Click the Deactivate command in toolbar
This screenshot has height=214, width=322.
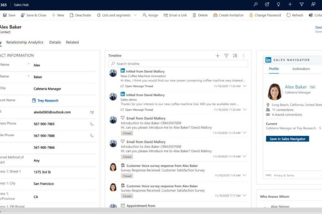coord(80,15)
